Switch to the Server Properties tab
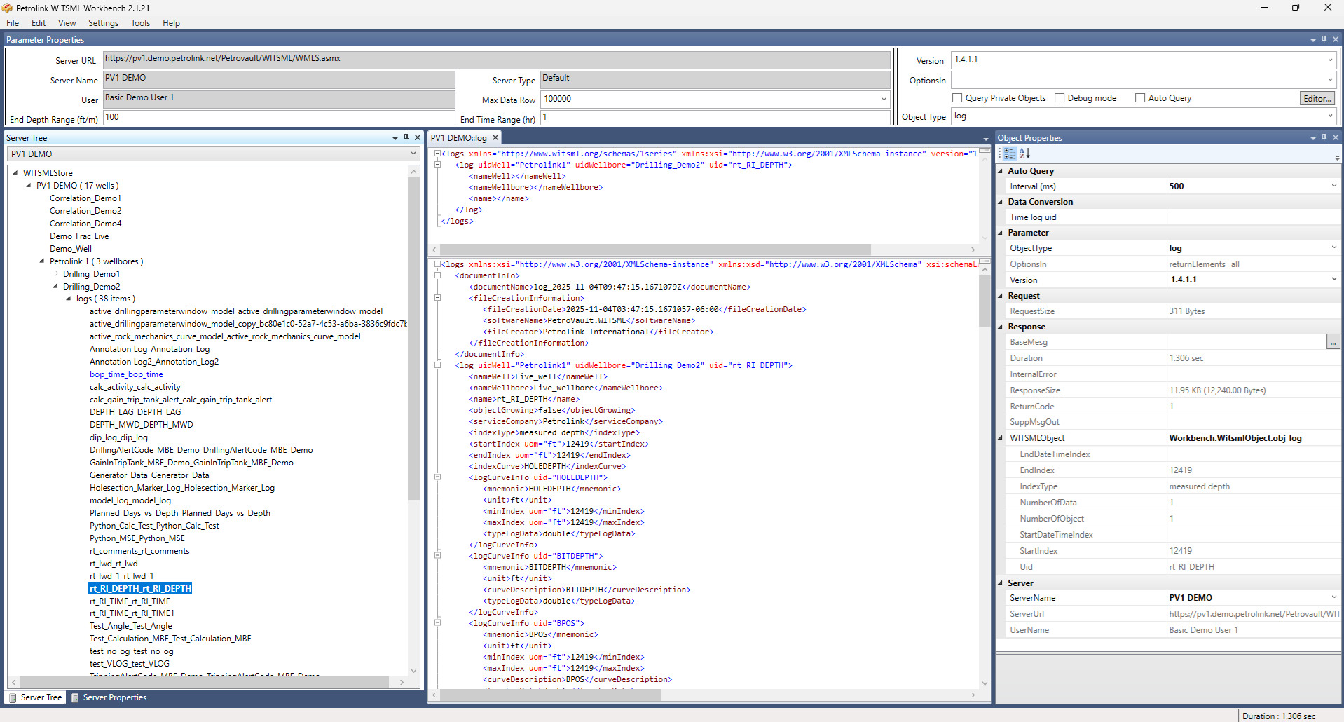 (109, 697)
